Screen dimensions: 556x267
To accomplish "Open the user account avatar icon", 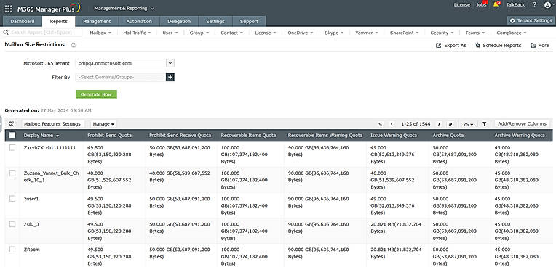I will point(548,5).
